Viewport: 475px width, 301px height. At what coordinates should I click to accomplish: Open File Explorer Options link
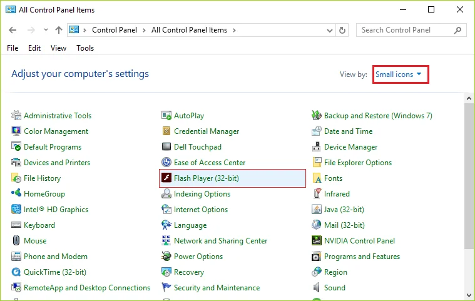[x=358, y=163]
